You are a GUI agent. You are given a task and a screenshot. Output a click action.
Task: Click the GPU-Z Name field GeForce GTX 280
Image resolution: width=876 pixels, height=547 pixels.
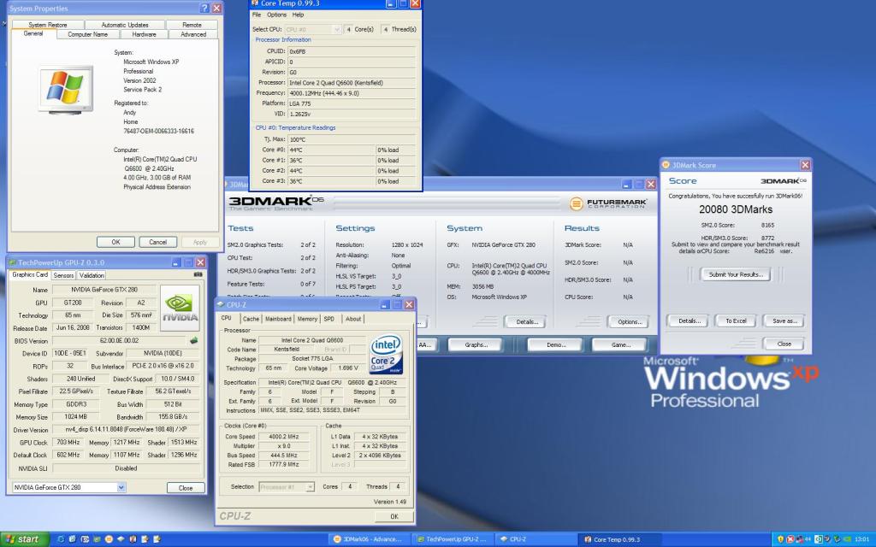pos(104,289)
